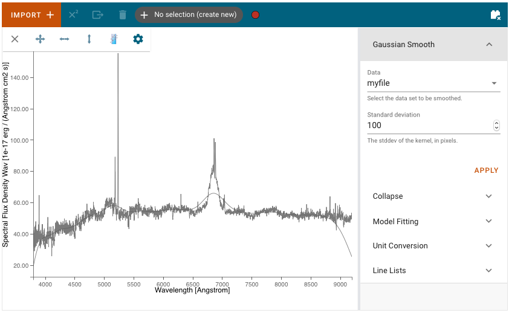
Task: Close the plot toolbar with X icon
Action: [x=15, y=39]
